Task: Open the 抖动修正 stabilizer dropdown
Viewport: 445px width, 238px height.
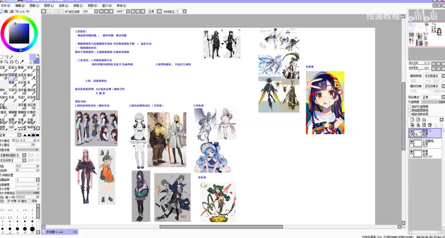Action: point(185,11)
